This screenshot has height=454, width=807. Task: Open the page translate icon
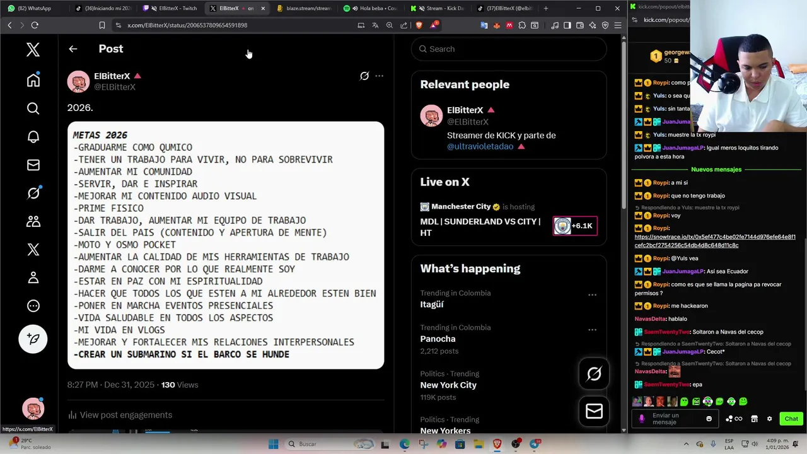click(x=375, y=25)
